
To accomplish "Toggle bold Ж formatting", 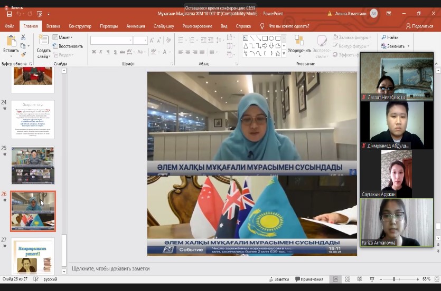I will click(x=94, y=52).
